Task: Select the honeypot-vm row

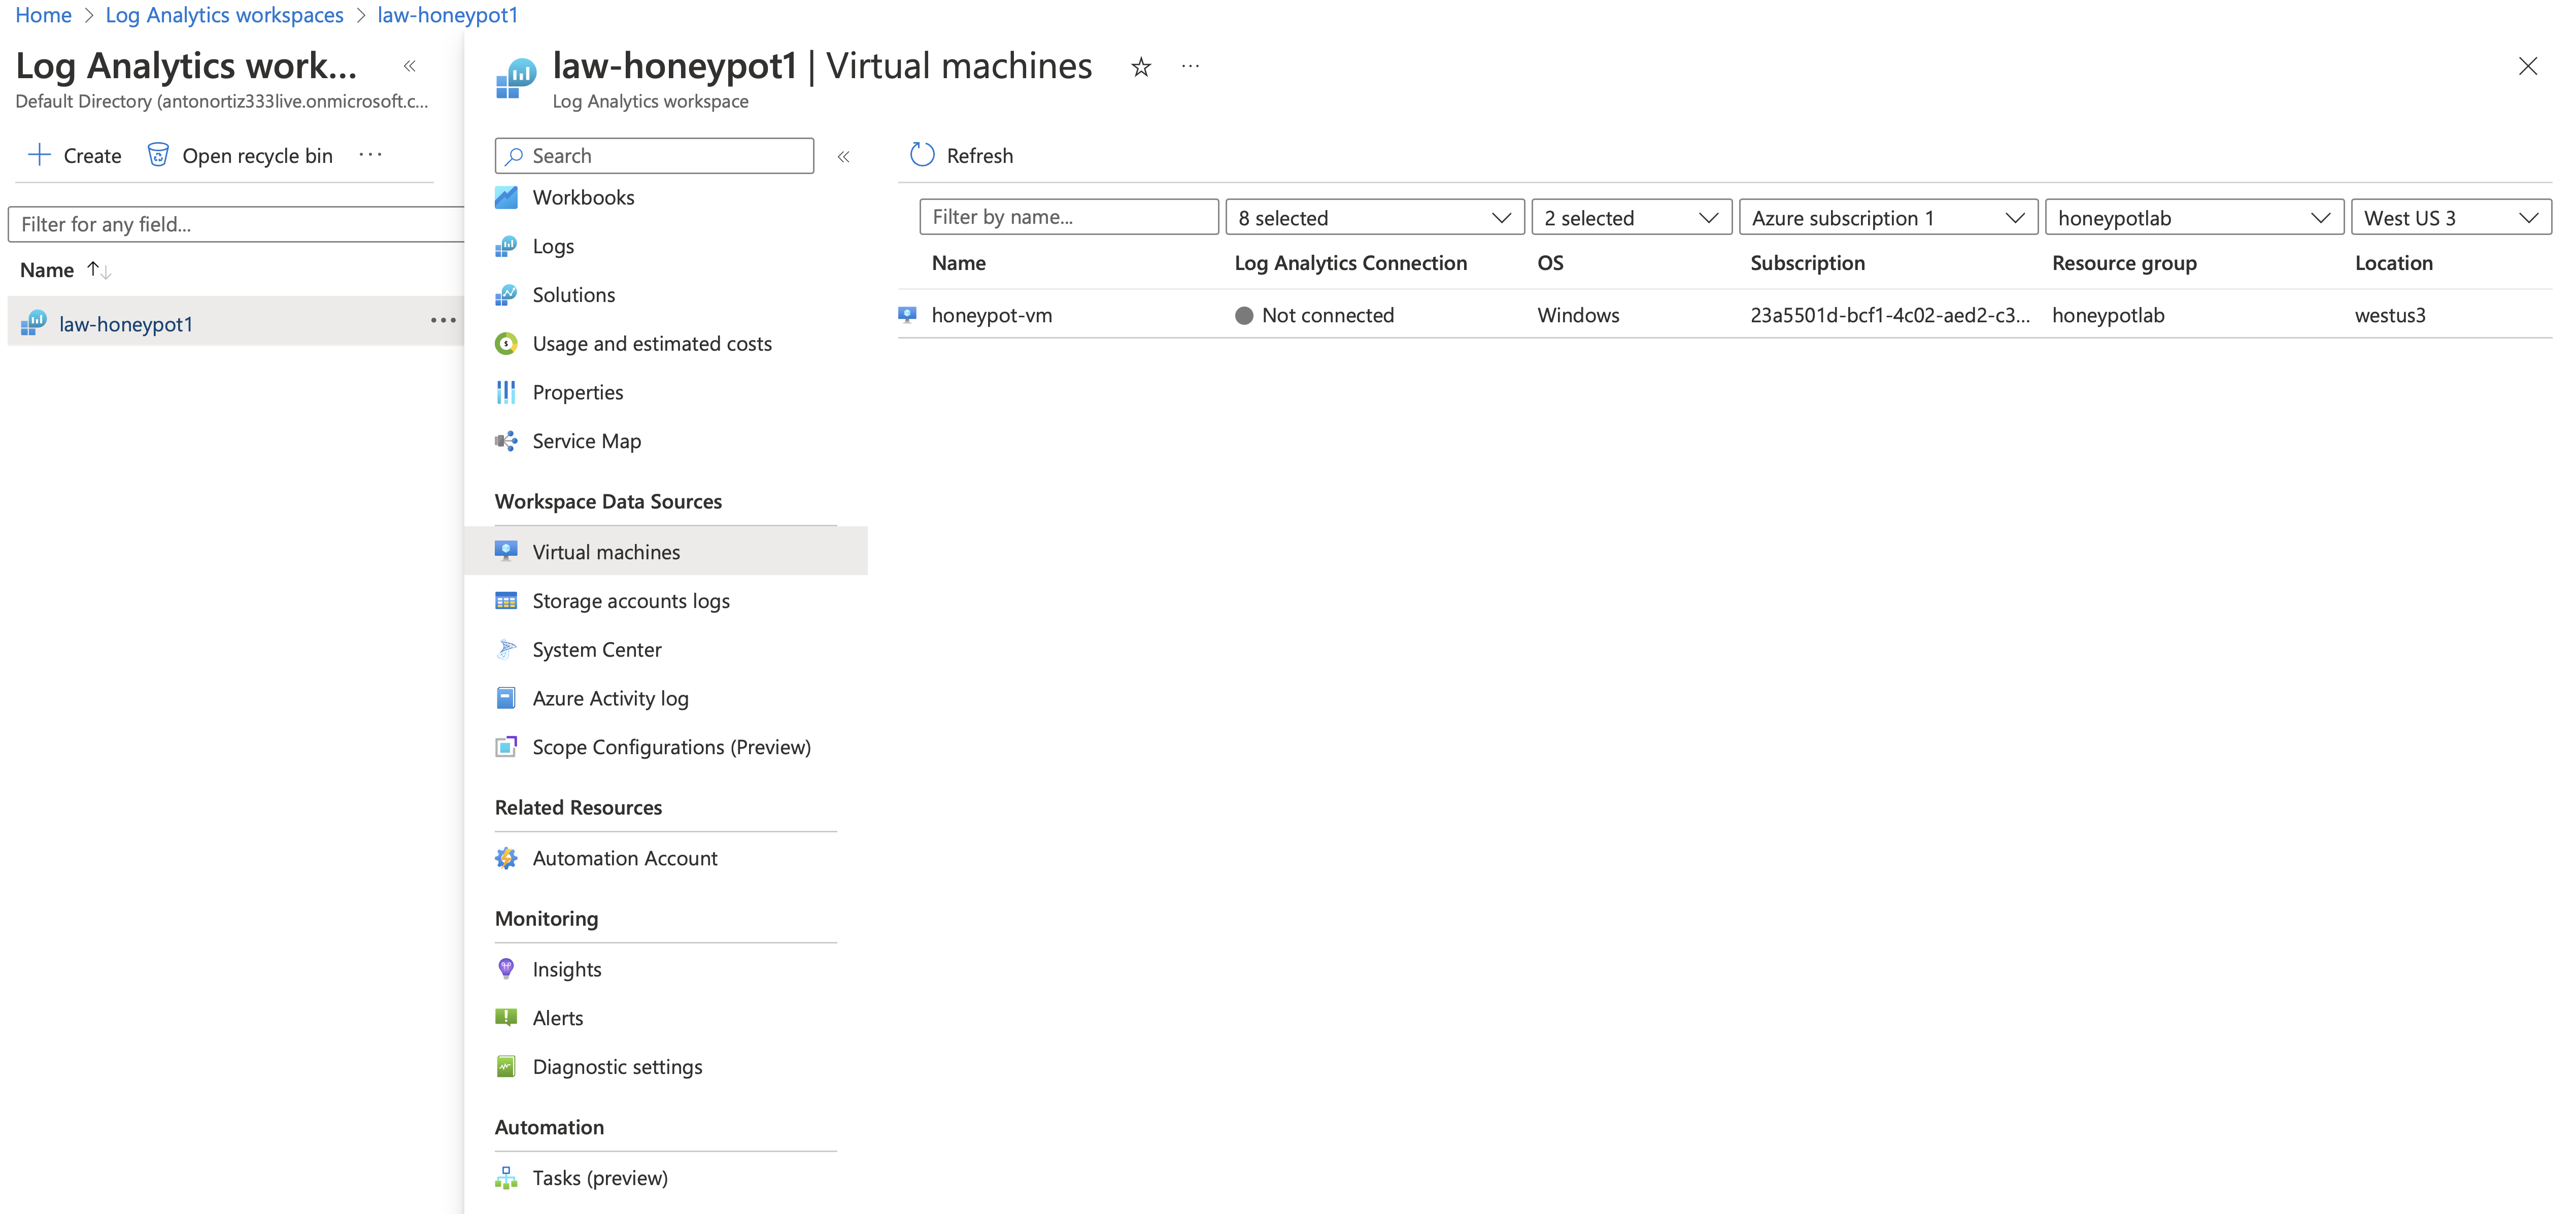Action: (992, 315)
